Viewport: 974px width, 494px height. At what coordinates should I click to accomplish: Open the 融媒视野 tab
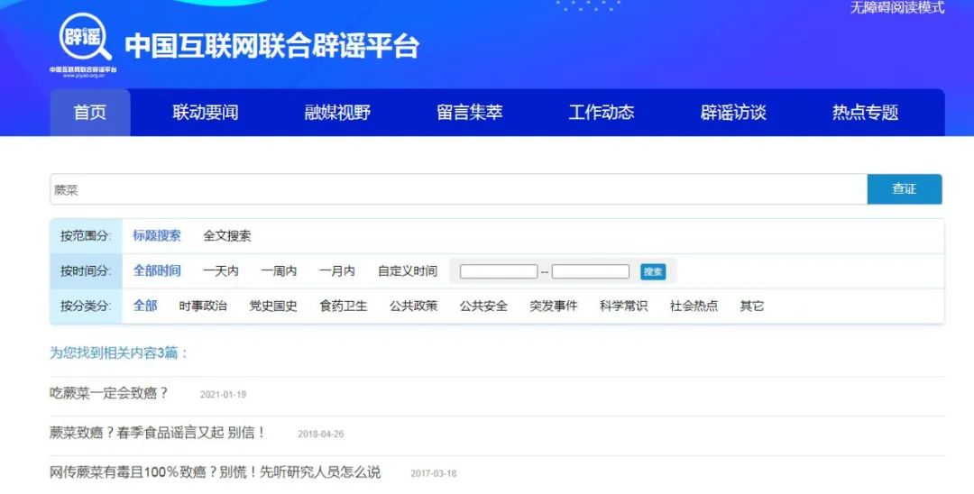coord(337,113)
